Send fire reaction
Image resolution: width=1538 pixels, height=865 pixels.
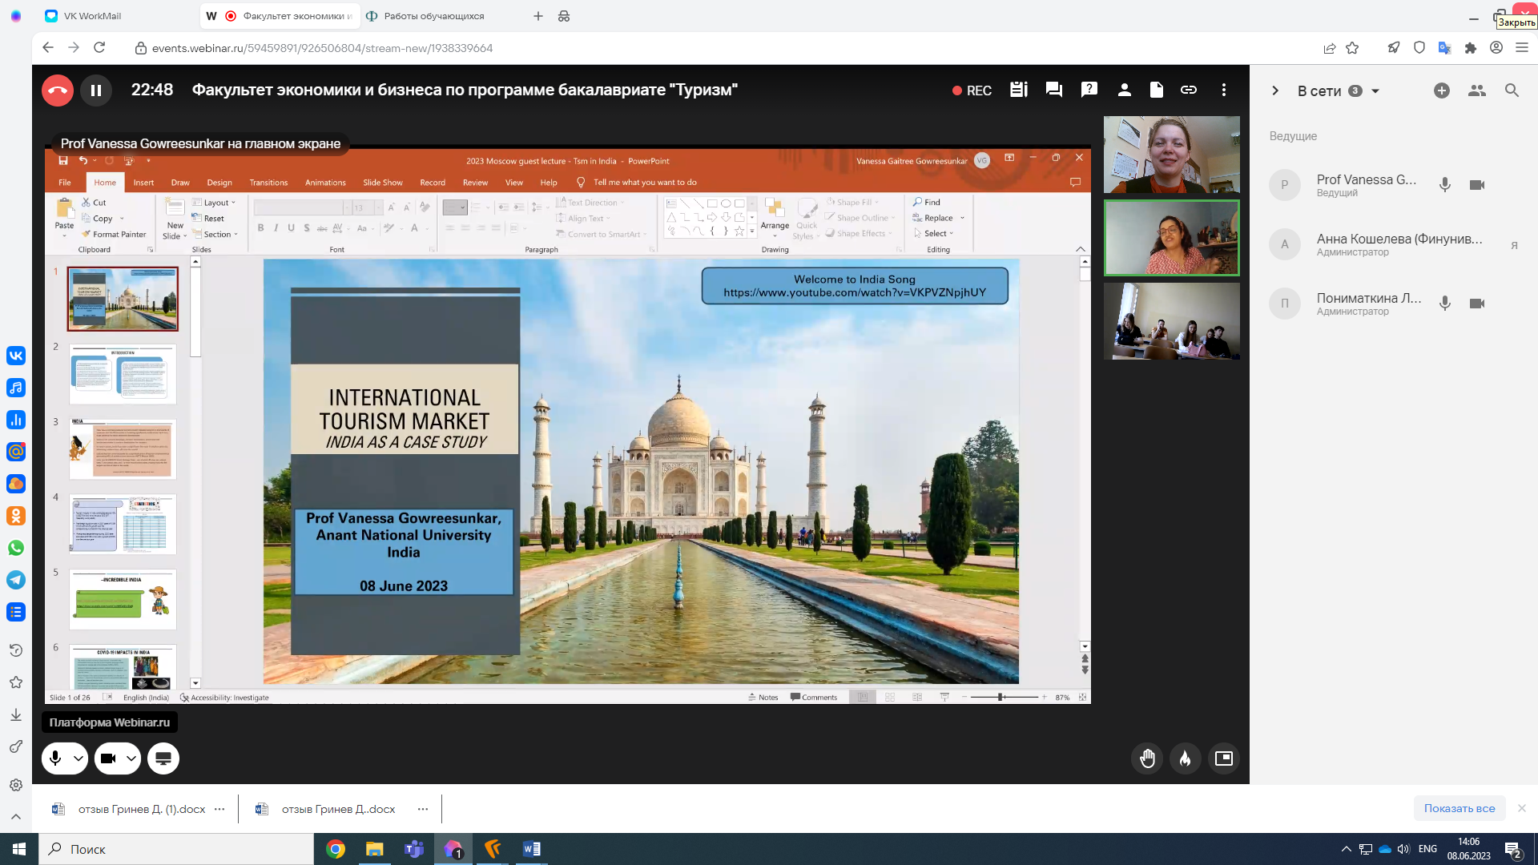pyautogui.click(x=1185, y=758)
